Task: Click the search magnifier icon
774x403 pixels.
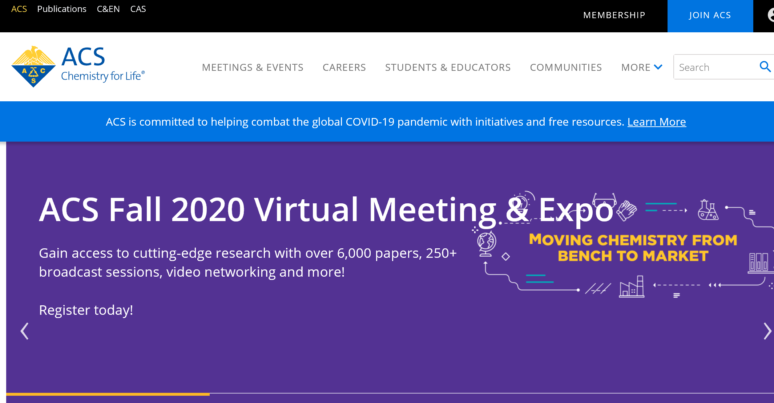Action: pyautogui.click(x=765, y=67)
